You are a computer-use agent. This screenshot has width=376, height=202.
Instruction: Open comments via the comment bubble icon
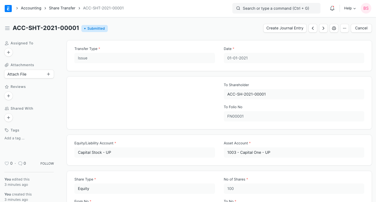(x=21, y=163)
